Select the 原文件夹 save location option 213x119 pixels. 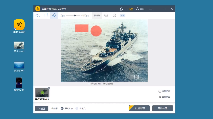point(62,108)
